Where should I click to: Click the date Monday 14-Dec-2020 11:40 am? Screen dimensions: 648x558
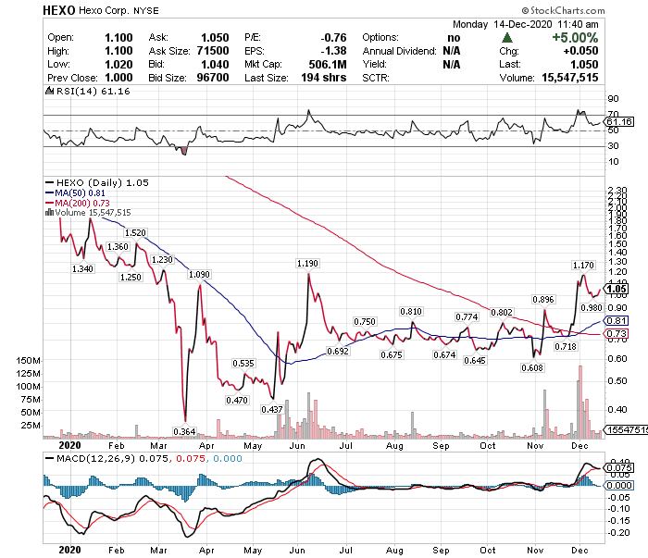pos(525,24)
